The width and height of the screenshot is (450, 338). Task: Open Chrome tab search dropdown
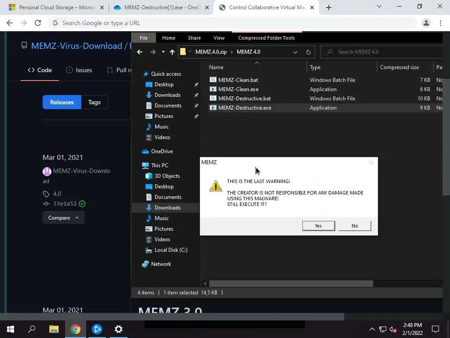tap(379, 6)
